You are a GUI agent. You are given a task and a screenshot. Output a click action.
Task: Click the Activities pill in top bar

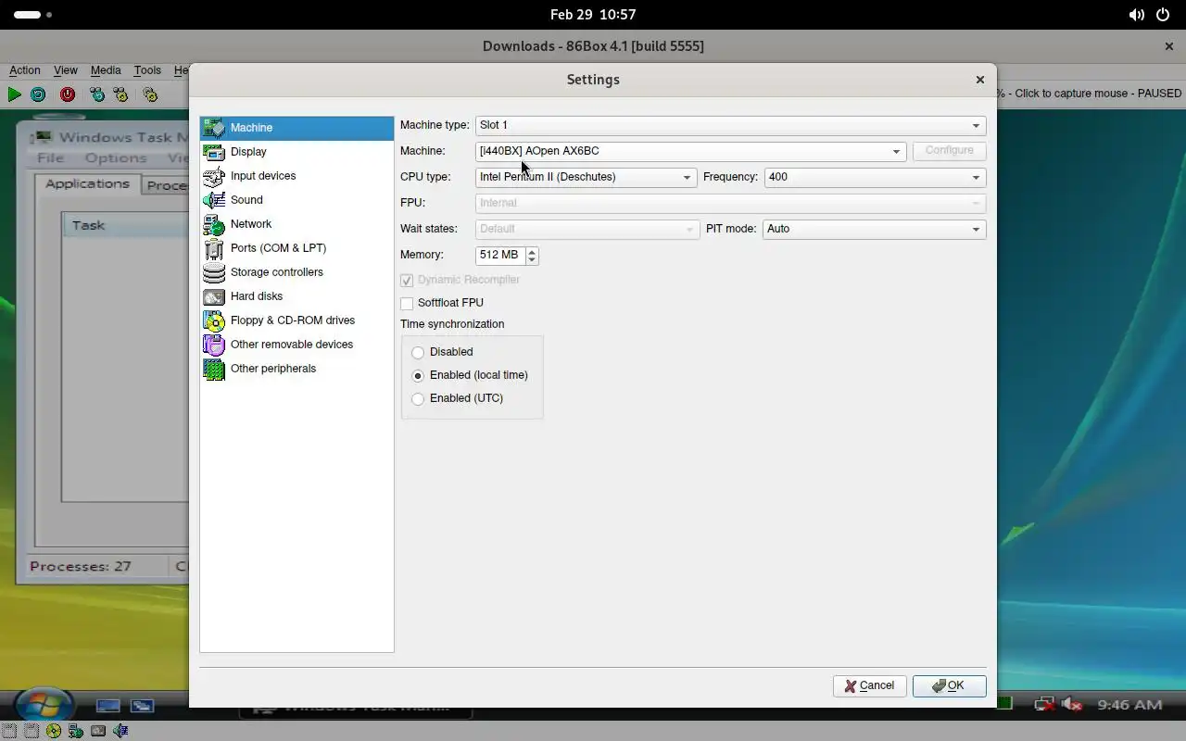[x=32, y=15]
